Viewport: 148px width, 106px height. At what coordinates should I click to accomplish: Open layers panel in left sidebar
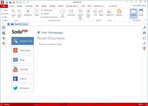tap(4, 38)
